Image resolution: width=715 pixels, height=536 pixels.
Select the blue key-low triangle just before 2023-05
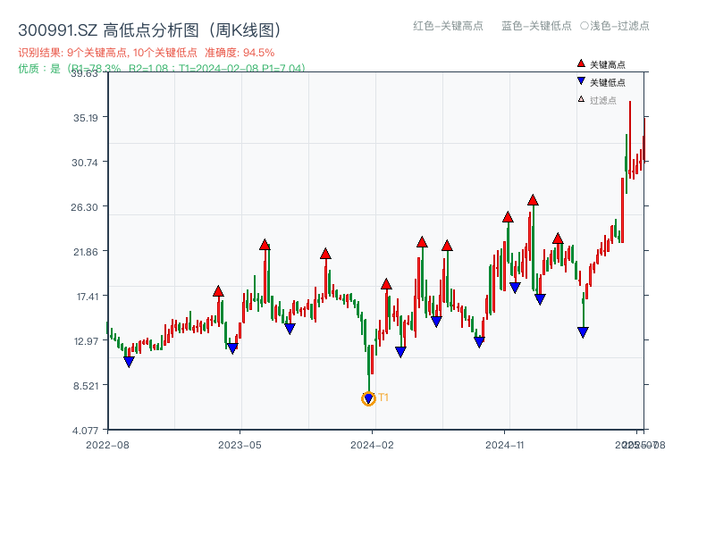tap(232, 348)
